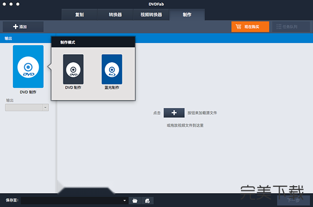Go to the 制作 tab

[x=187, y=15]
